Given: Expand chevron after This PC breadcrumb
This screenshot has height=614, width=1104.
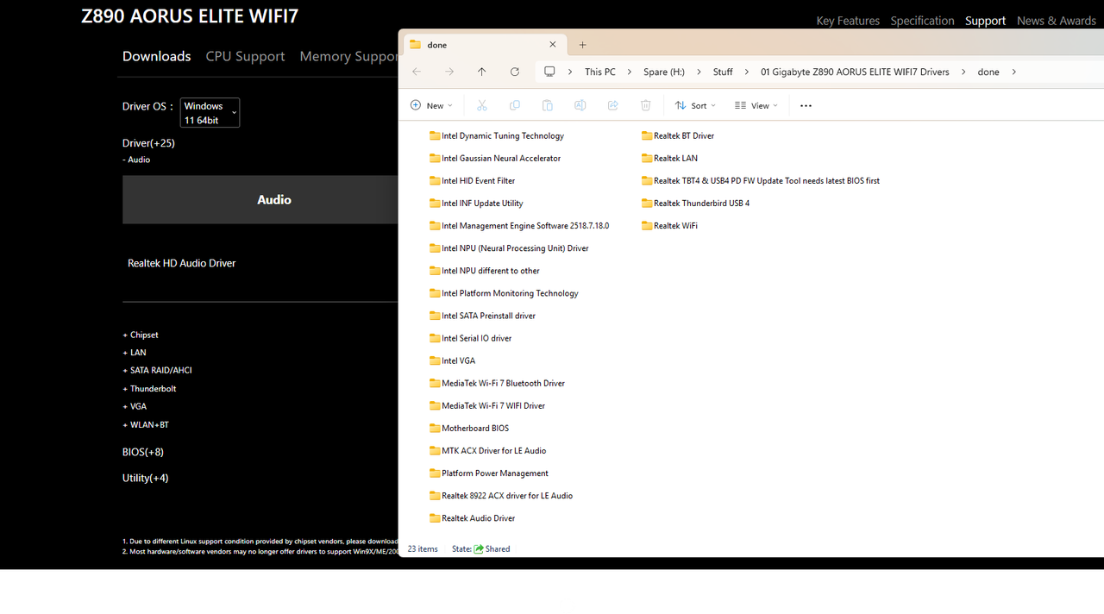Looking at the screenshot, I should pyautogui.click(x=630, y=72).
